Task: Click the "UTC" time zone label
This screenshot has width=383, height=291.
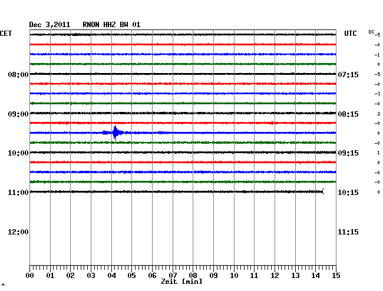Action: click(x=350, y=34)
